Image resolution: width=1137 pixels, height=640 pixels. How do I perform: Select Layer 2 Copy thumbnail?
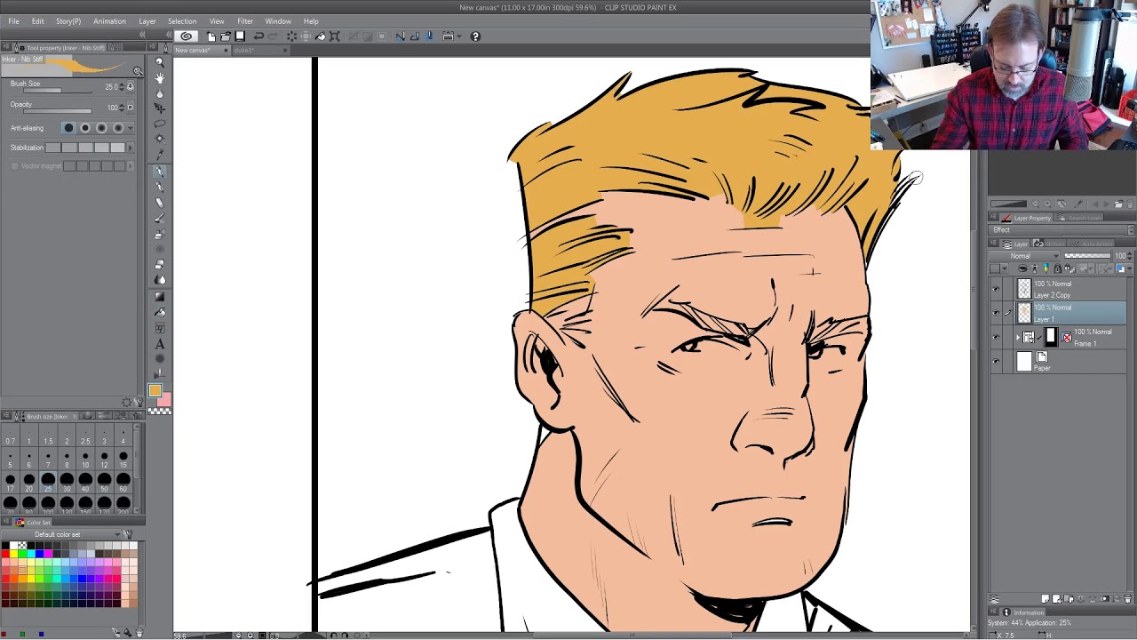coord(1024,289)
